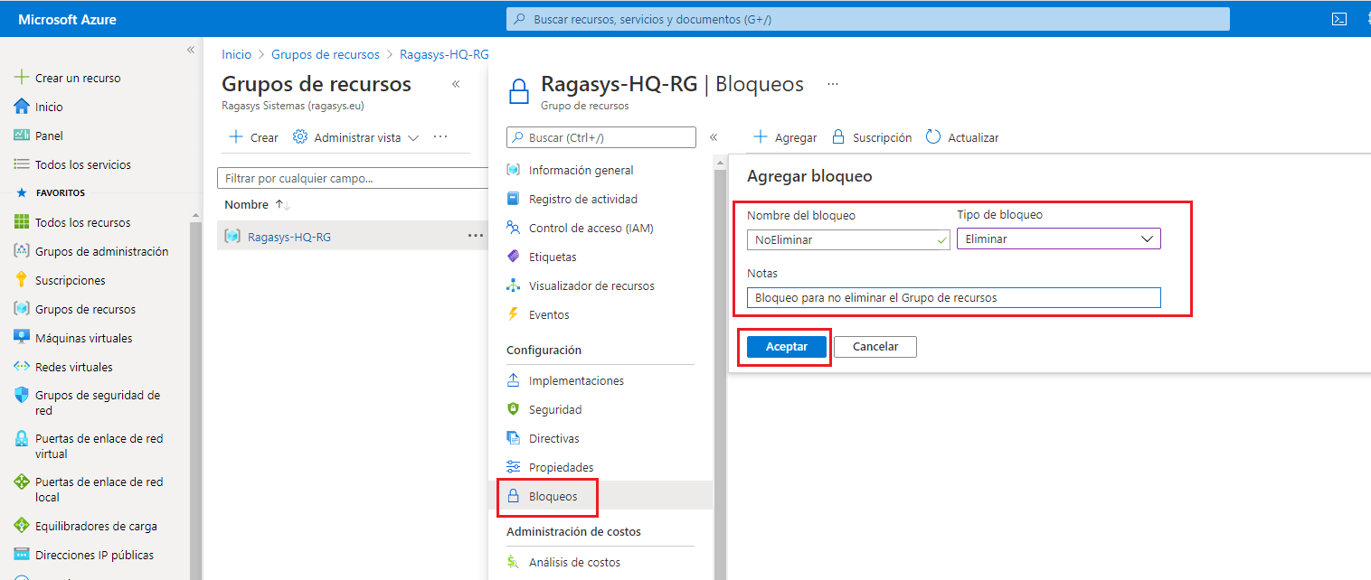Click Nombre del bloqueo field
Screen dimensions: 1371x580
point(848,239)
